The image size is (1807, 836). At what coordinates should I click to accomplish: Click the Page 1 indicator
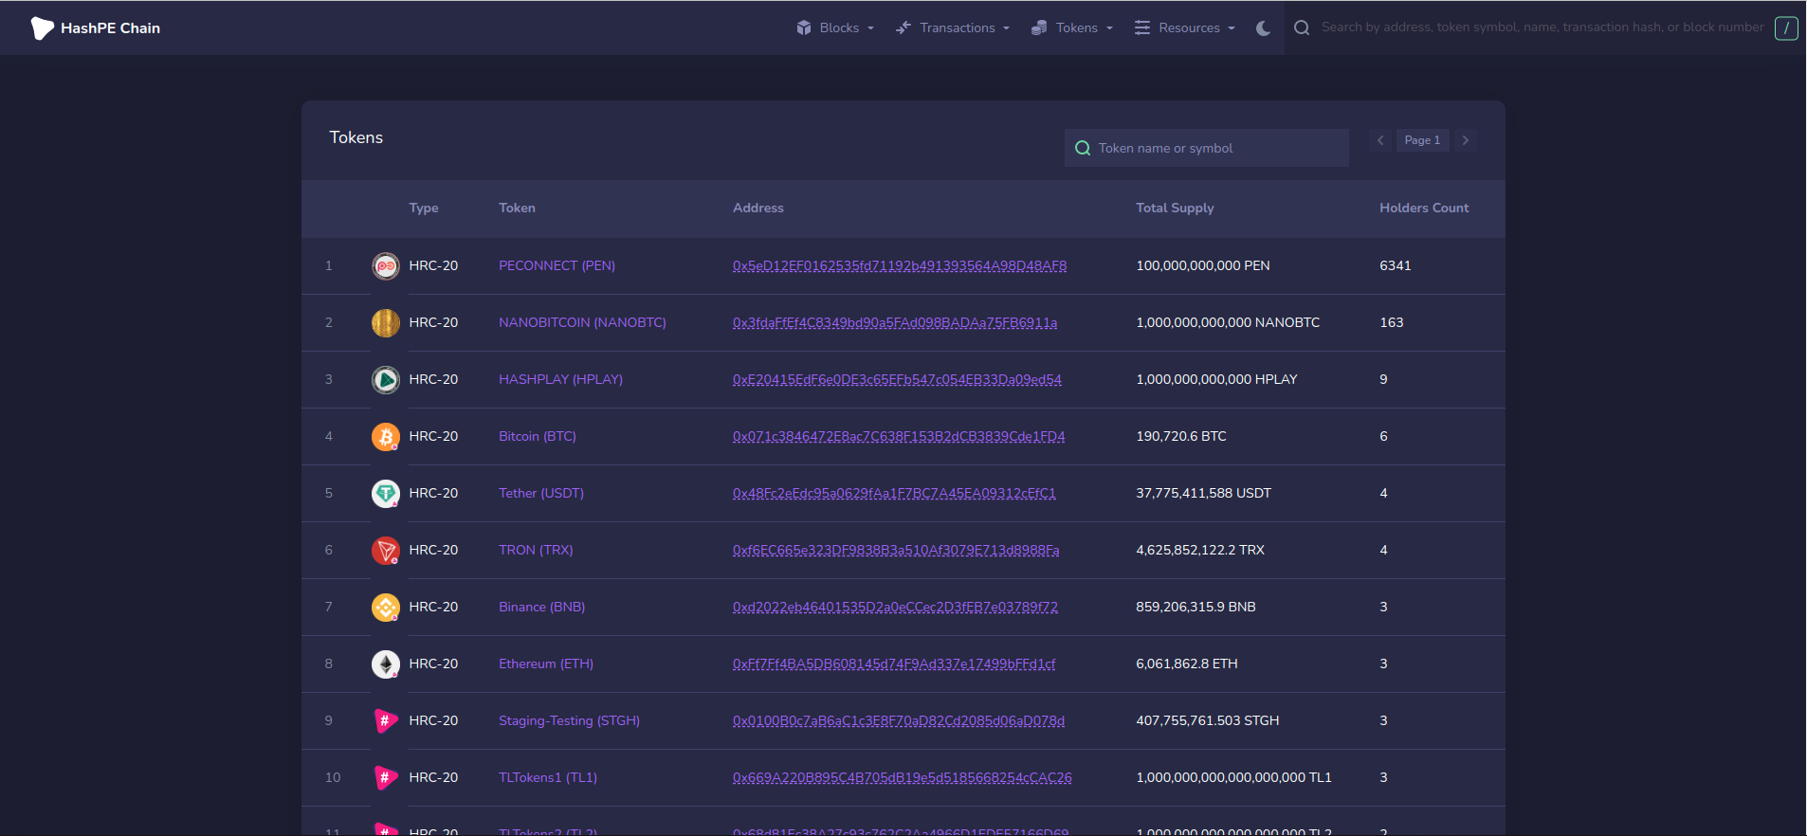pyautogui.click(x=1422, y=140)
